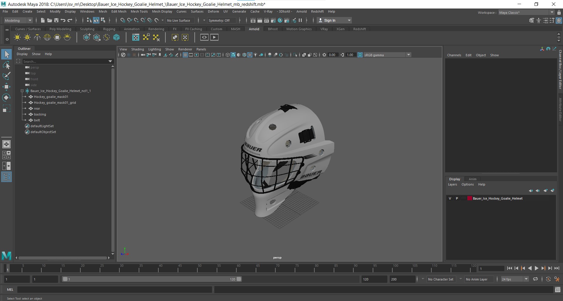
Task: Select Hockey_goalie_mask01_grid in Outliner
Action: (55, 103)
